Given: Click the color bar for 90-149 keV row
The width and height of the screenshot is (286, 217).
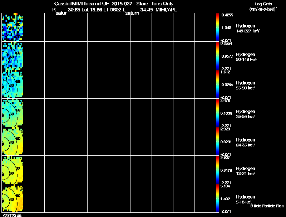Looking at the screenshot, I should point(217,56).
